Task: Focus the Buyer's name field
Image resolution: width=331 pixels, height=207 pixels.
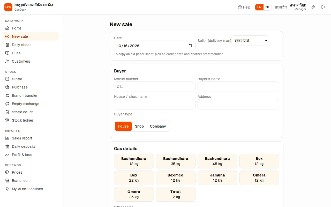Action: 238,87
